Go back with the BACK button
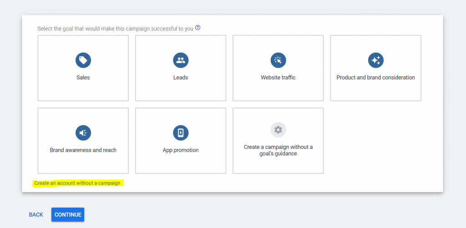The height and width of the screenshot is (228, 466). click(36, 215)
